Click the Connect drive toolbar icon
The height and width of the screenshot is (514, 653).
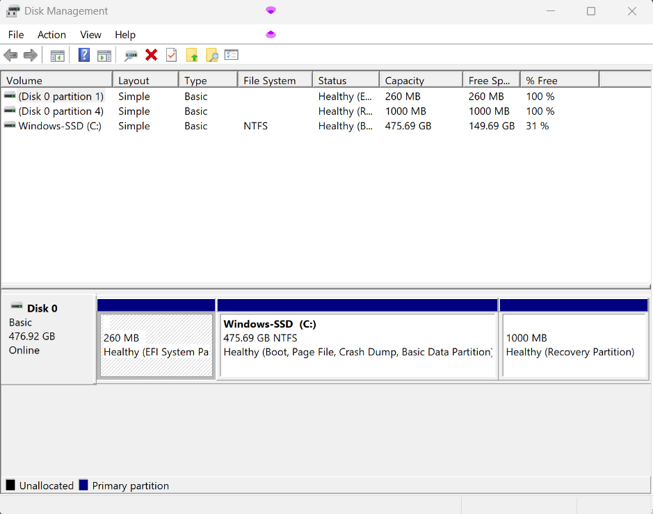[131, 56]
